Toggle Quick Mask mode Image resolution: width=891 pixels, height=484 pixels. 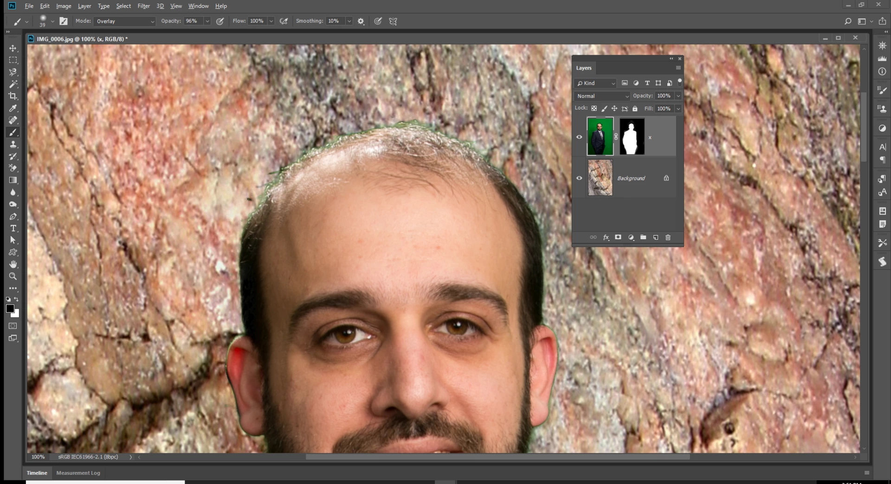tap(13, 326)
